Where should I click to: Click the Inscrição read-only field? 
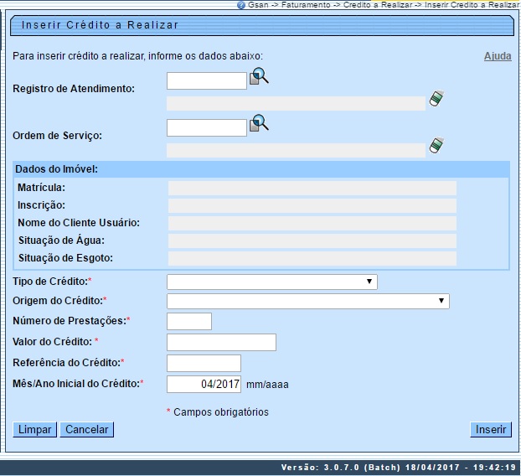tap(312, 206)
